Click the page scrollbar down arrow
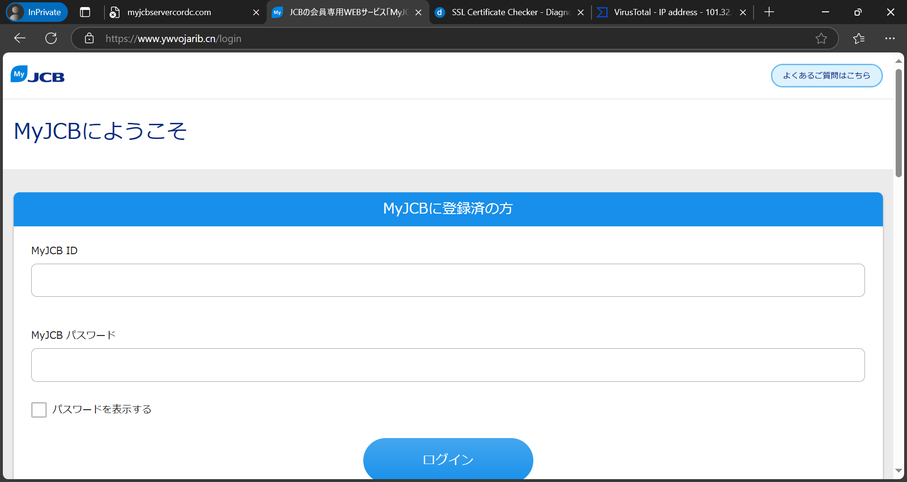The width and height of the screenshot is (907, 482). [x=898, y=471]
